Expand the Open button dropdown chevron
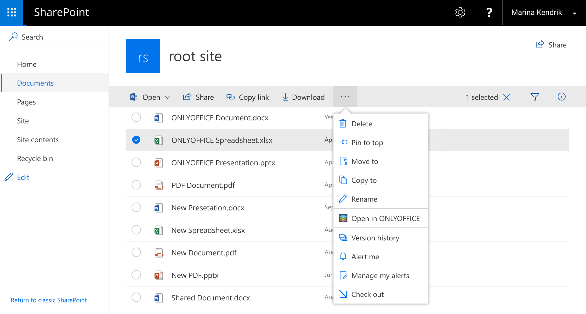 (x=168, y=97)
